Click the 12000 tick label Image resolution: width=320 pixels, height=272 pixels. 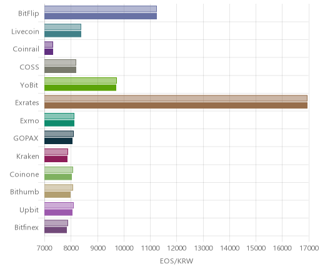[177, 248]
